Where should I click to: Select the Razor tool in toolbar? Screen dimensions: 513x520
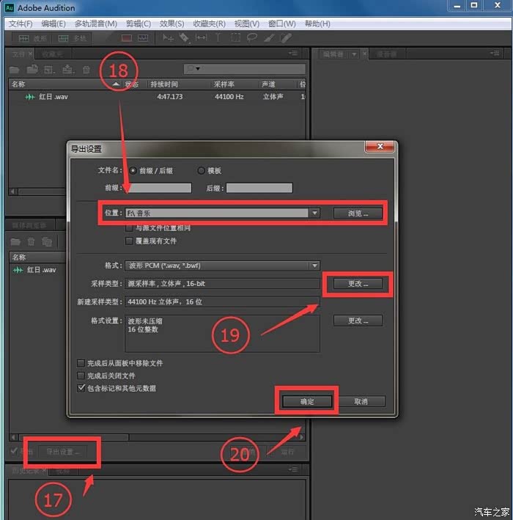[184, 38]
